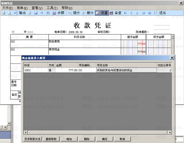Click 退出 to exit the voucher window
The width and height of the screenshot is (184, 143).
(160, 13)
